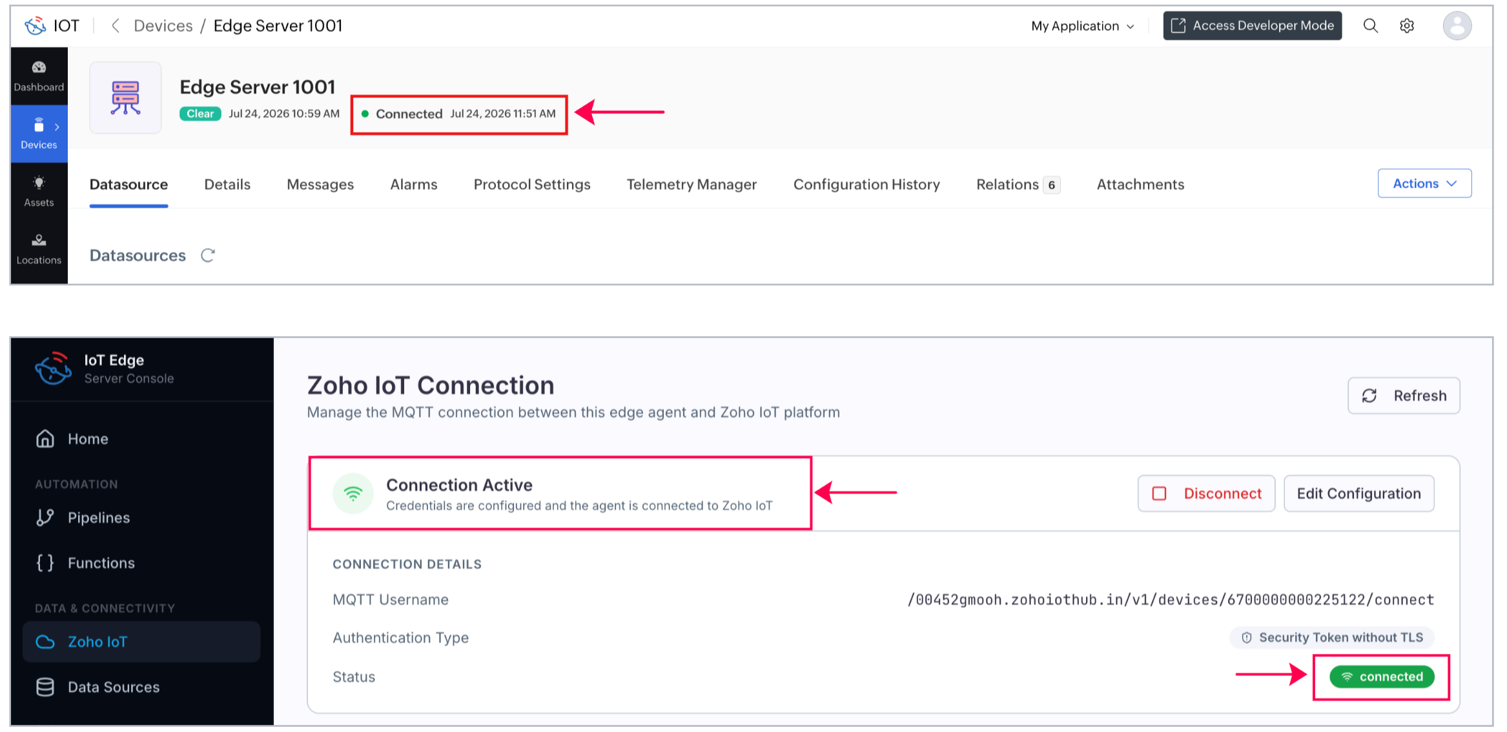Image resolution: width=1507 pixels, height=732 pixels.
Task: Open Locations in the left sidebar
Action: pos(39,249)
